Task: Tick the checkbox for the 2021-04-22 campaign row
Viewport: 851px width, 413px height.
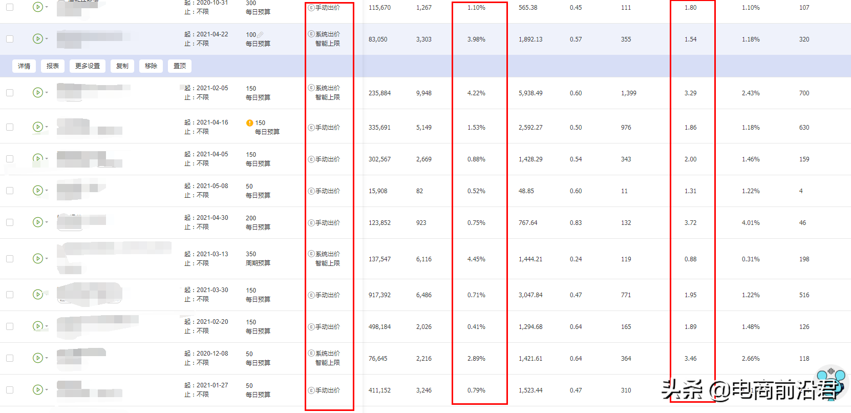Action: point(10,39)
